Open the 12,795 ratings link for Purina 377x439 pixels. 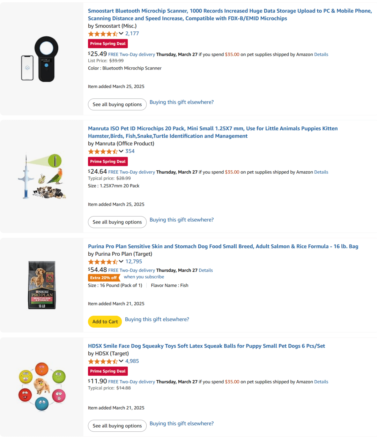pyautogui.click(x=134, y=262)
